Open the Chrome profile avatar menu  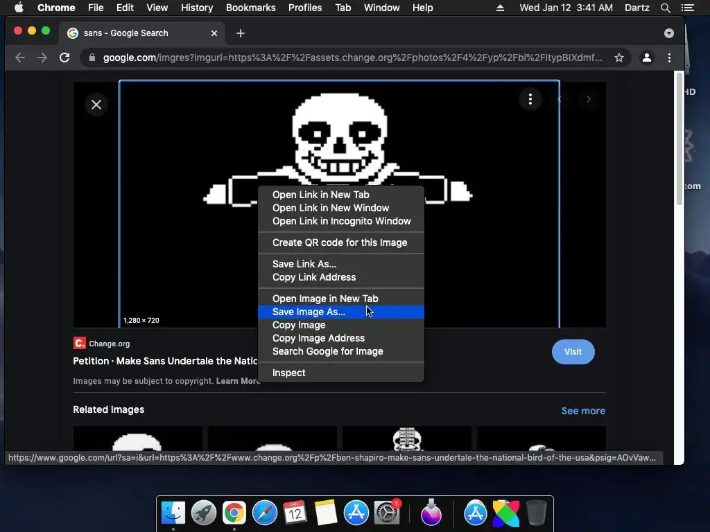[x=647, y=57]
